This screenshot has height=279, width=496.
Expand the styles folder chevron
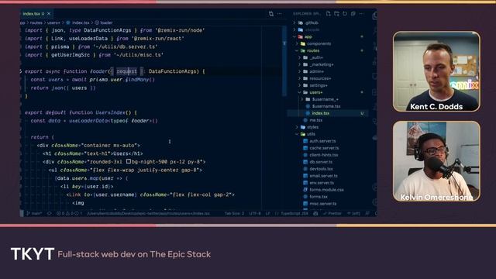[297, 127]
